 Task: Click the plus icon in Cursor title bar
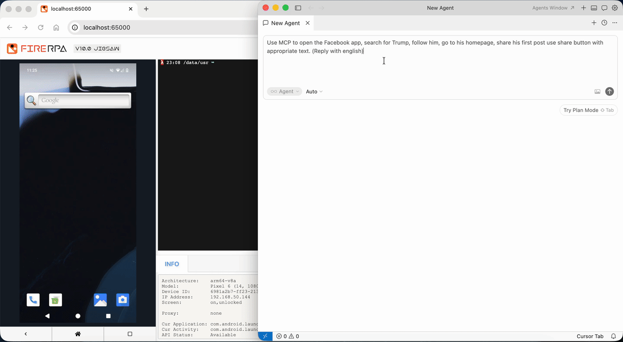(584, 8)
